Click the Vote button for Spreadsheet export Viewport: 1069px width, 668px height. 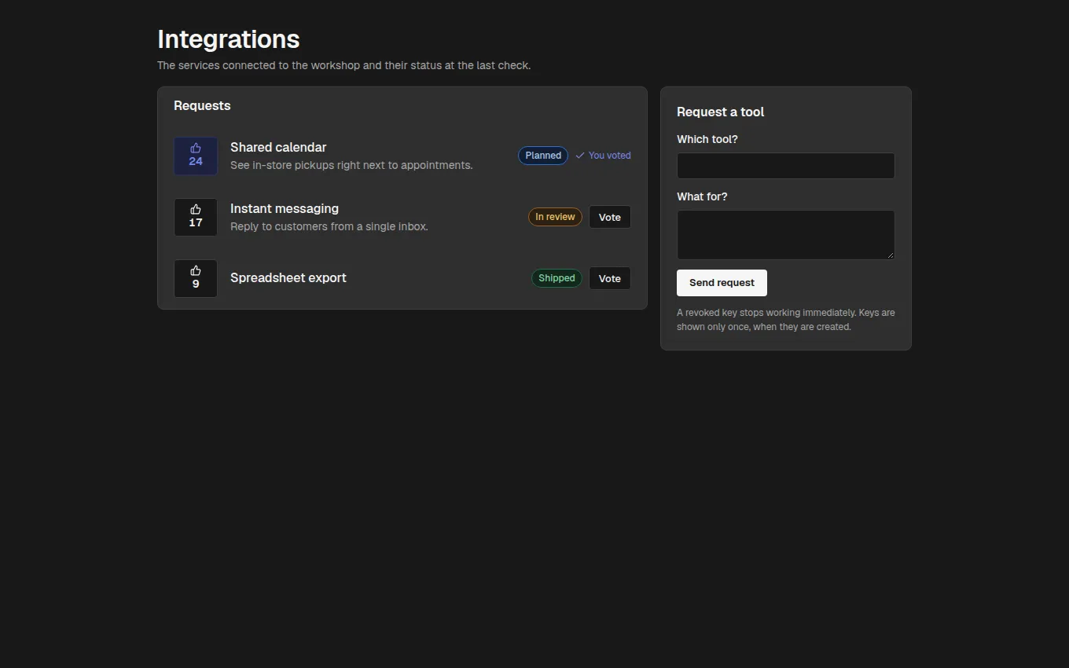click(x=610, y=278)
